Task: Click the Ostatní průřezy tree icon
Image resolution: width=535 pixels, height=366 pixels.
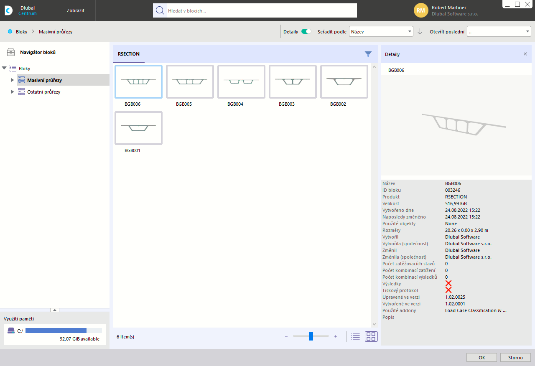Action: pos(21,91)
